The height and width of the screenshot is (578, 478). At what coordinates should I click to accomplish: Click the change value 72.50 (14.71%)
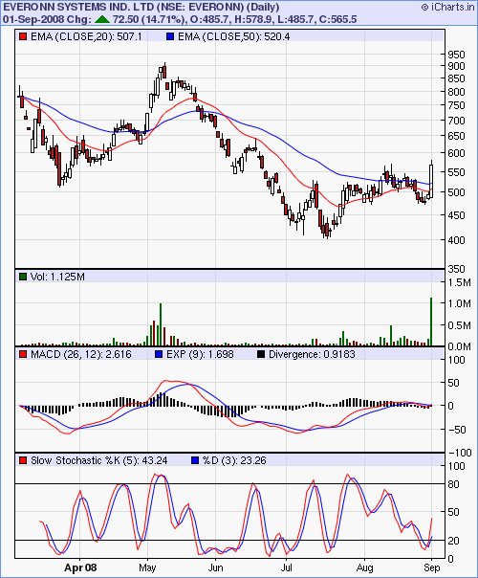pos(149,19)
